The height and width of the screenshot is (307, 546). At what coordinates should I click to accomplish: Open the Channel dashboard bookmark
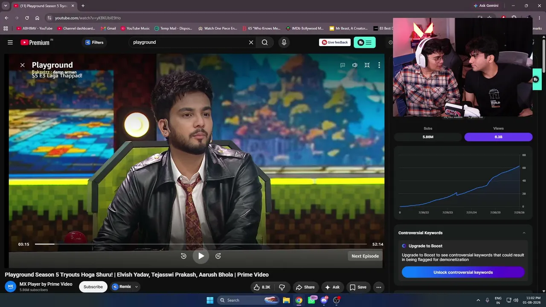[x=76, y=29]
